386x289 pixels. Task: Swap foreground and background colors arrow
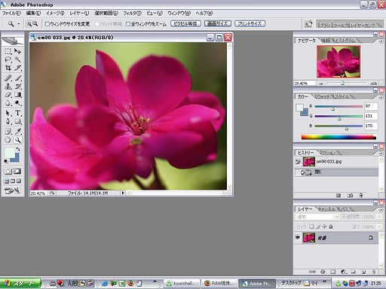tap(18, 149)
